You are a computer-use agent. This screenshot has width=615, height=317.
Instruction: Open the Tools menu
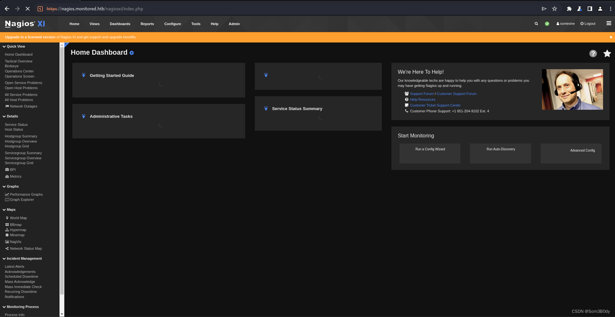coord(196,24)
